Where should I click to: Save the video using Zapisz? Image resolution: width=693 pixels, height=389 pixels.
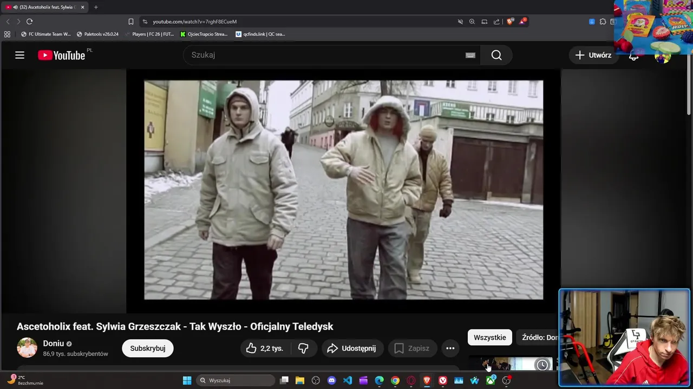click(412, 348)
